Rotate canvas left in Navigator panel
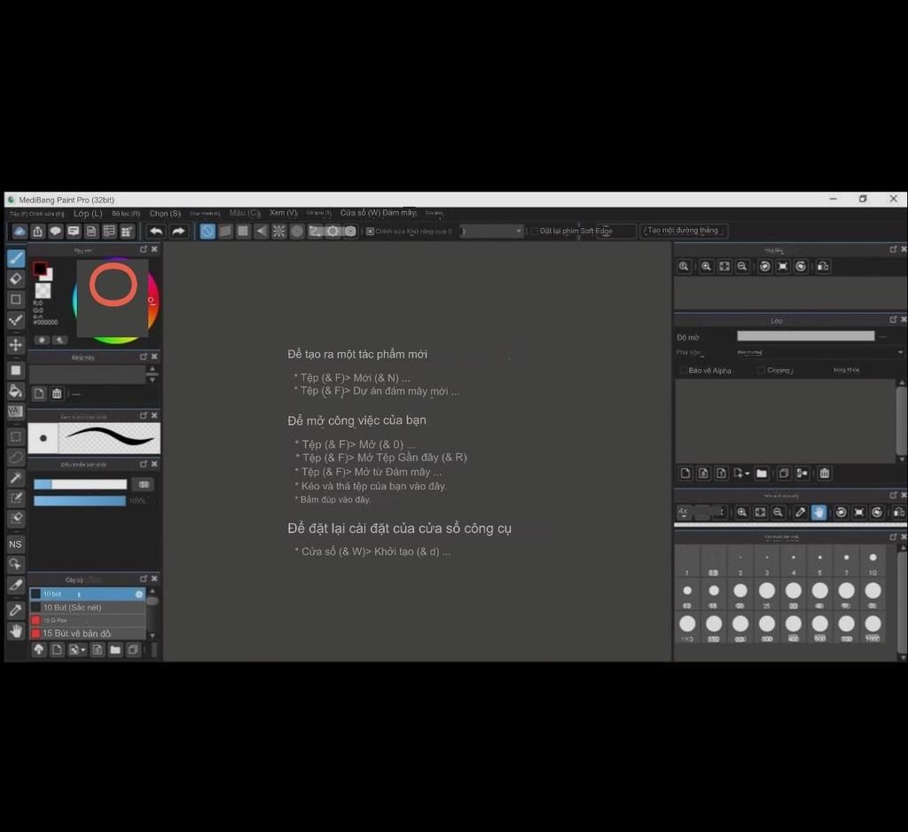Image resolution: width=908 pixels, height=832 pixels. (765, 266)
